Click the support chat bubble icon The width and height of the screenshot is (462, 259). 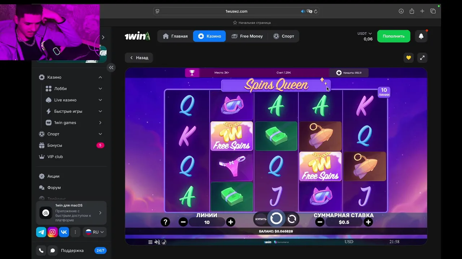[x=53, y=250]
